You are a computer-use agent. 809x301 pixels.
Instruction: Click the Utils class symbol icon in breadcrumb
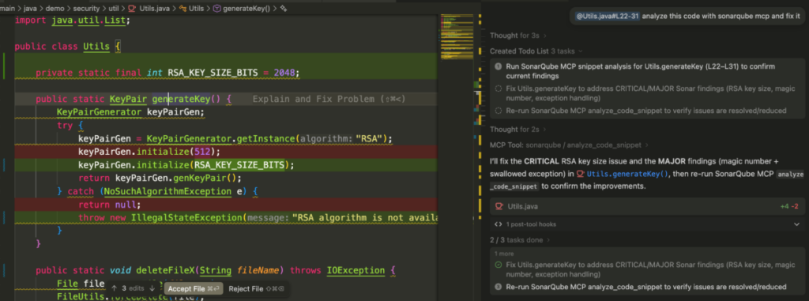pyautogui.click(x=182, y=8)
